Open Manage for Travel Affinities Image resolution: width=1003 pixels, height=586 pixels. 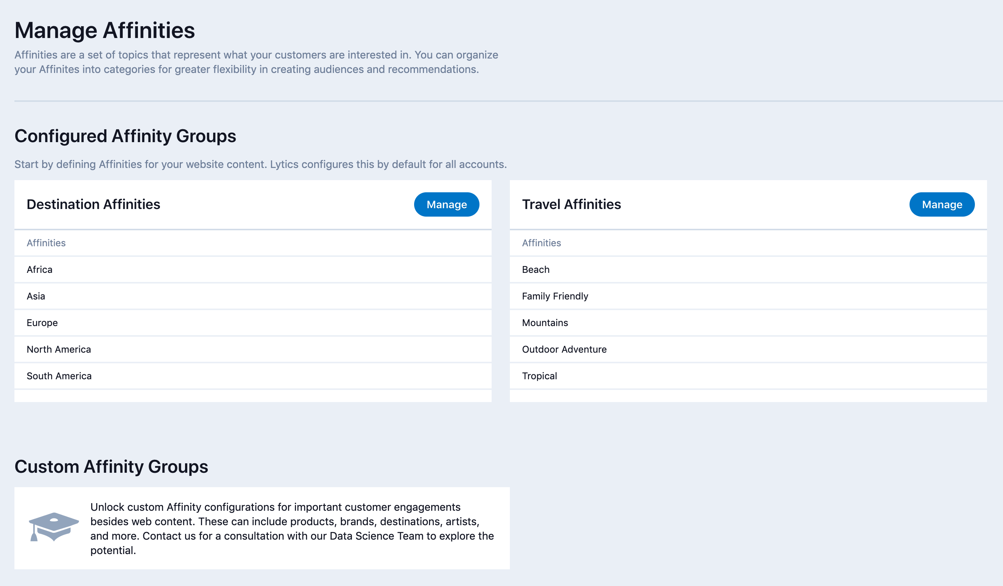[941, 204]
